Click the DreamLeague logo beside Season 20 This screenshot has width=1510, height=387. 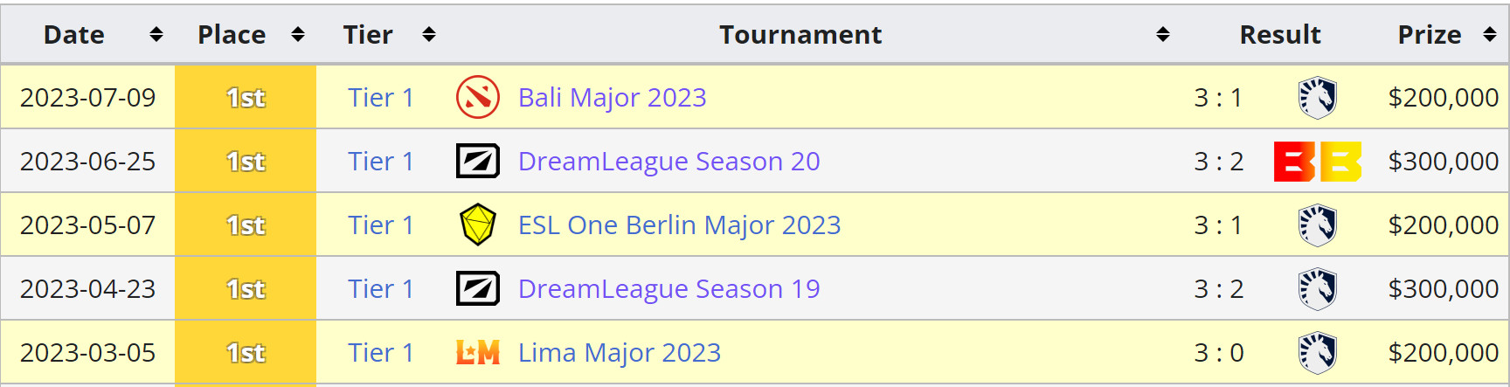pyautogui.click(x=478, y=161)
